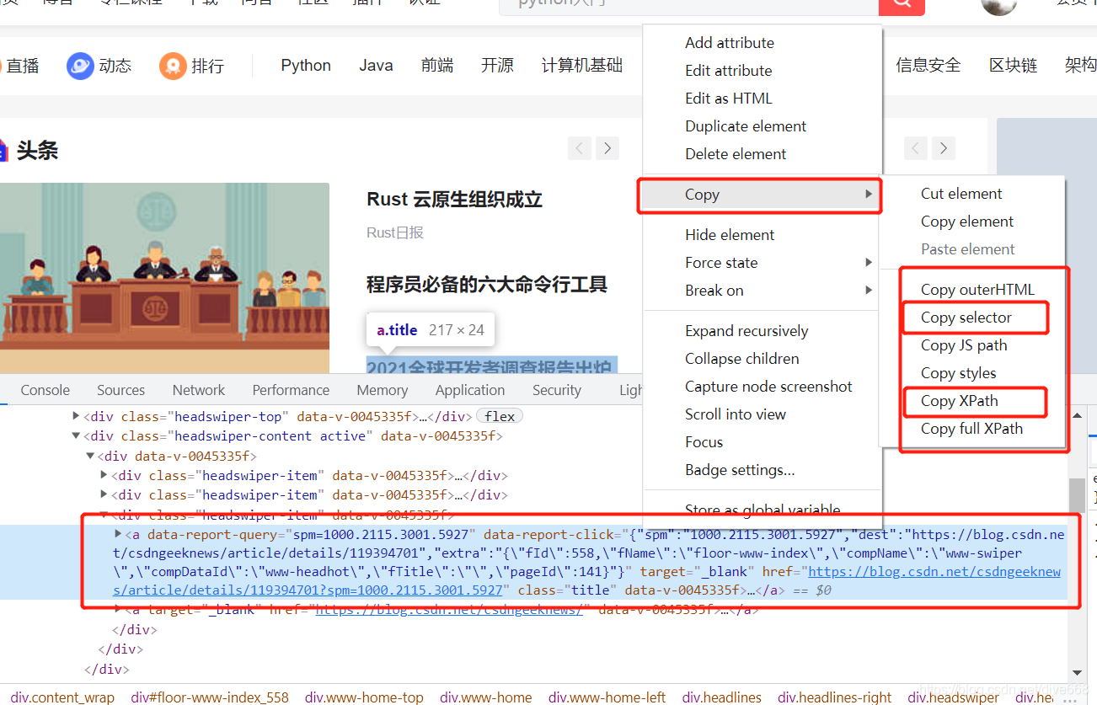This screenshot has width=1097, height=705.
Task: Switch to Performance tab
Action: (291, 390)
